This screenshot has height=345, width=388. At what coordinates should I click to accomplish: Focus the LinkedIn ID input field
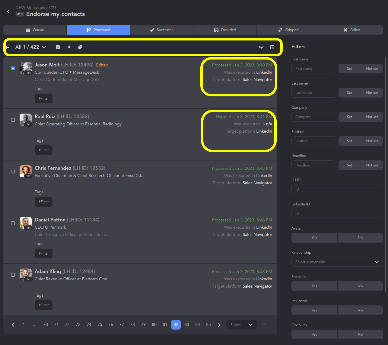coord(337,214)
